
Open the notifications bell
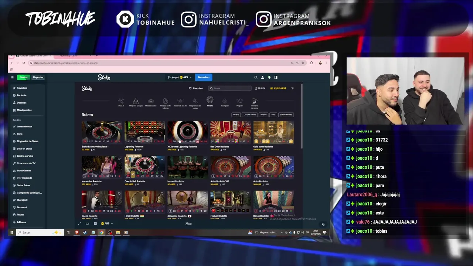(269, 77)
